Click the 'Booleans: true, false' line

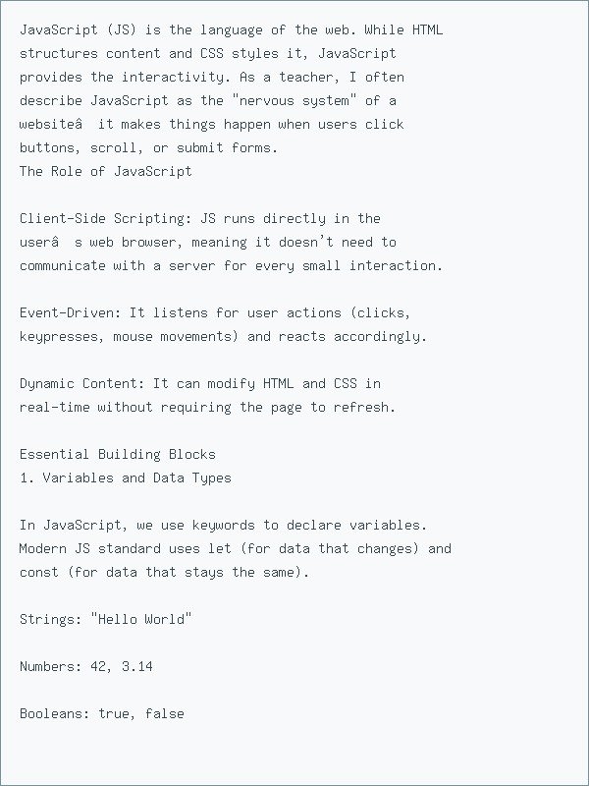tap(102, 713)
